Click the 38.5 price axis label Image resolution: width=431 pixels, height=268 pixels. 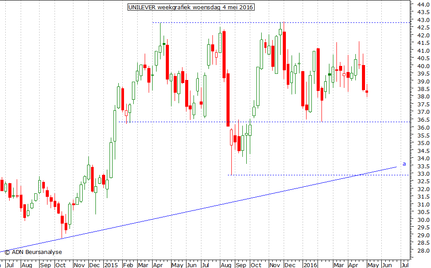tap(423, 89)
